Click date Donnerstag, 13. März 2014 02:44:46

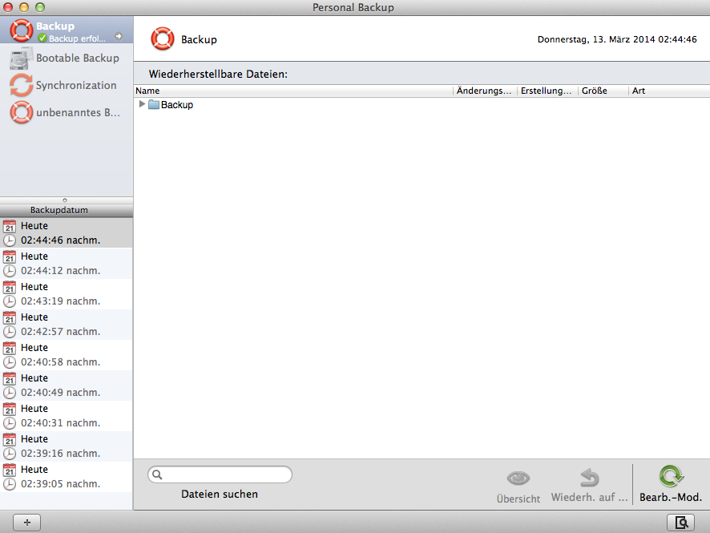[617, 39]
